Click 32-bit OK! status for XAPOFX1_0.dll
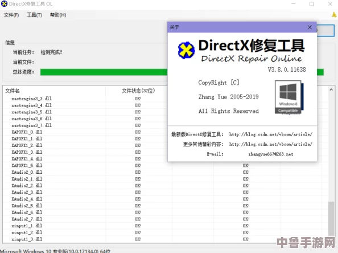338x253 pixels. pos(138,132)
